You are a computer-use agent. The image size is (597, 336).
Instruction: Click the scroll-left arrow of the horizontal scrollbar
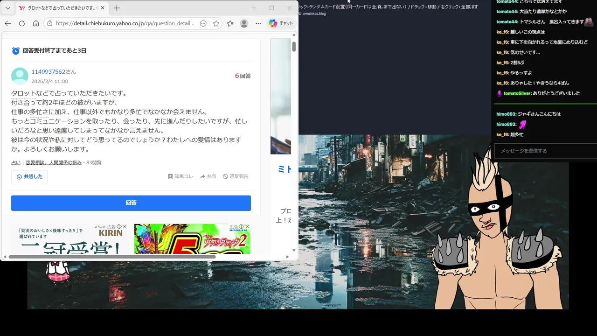coord(5,257)
